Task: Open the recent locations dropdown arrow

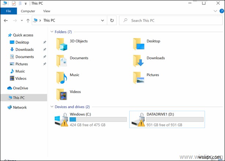Action: (22, 20)
